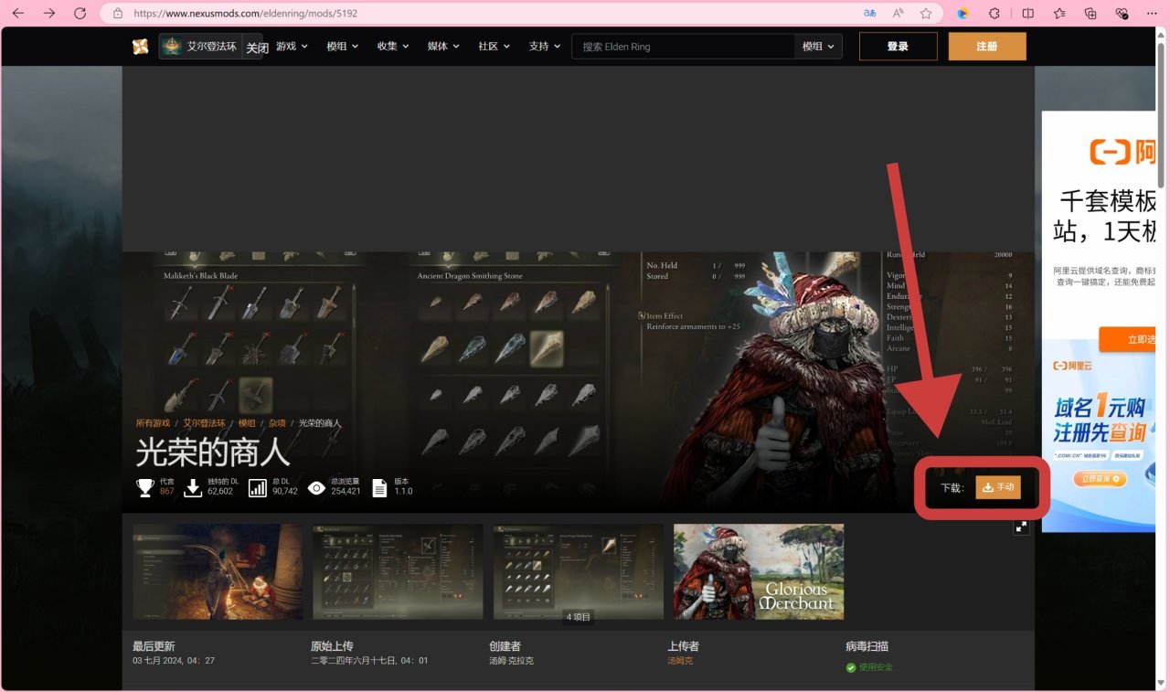Click the 版本 document icon

pos(379,487)
